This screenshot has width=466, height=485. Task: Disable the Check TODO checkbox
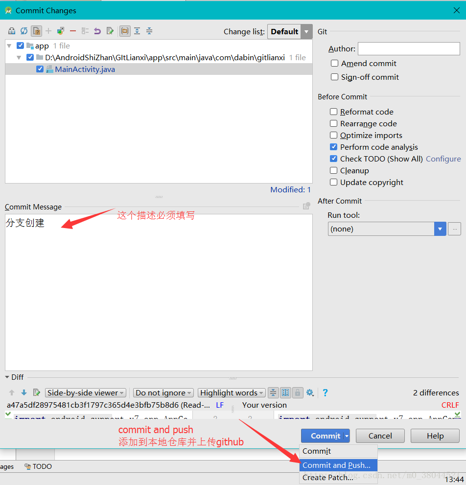tap(333, 159)
